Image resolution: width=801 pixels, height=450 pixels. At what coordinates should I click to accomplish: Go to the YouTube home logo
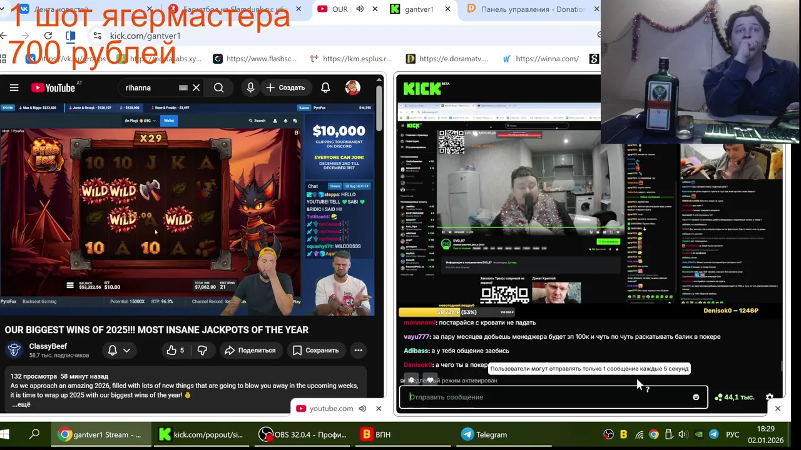click(x=53, y=88)
